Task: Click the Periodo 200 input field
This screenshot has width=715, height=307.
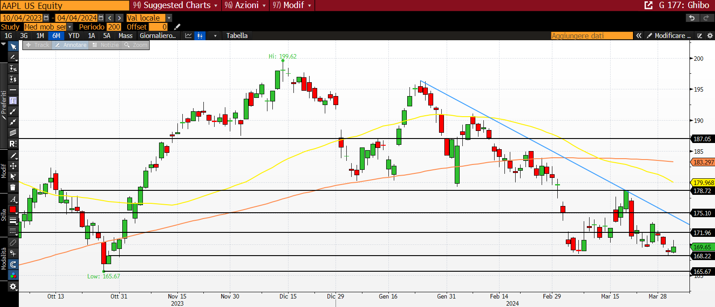Action: pyautogui.click(x=114, y=27)
